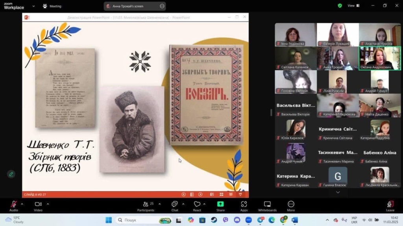Click the annotate pencil icon

11,174
